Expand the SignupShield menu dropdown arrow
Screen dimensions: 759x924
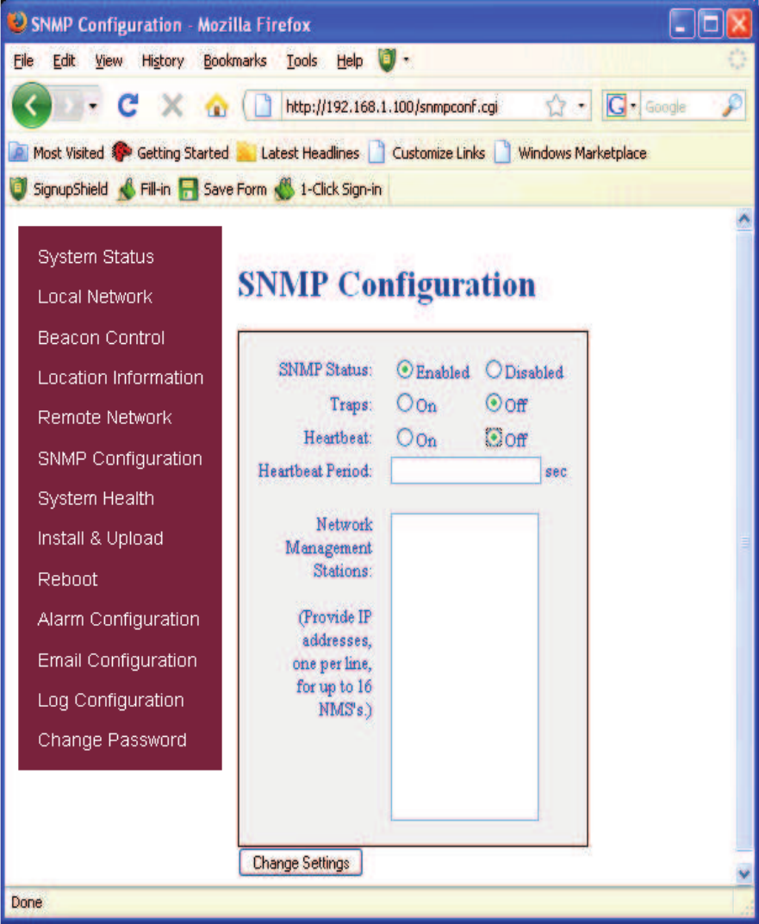[x=406, y=59]
